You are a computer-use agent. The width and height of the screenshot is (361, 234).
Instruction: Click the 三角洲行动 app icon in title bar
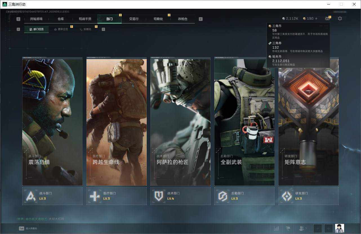pos(5,4)
